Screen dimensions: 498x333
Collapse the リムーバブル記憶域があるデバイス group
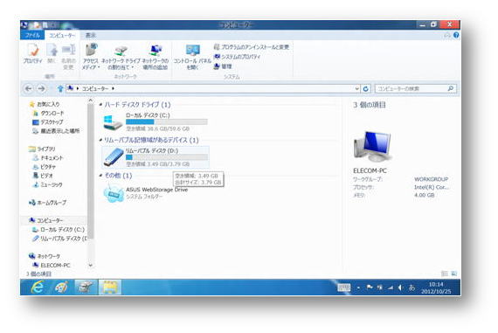coord(100,140)
